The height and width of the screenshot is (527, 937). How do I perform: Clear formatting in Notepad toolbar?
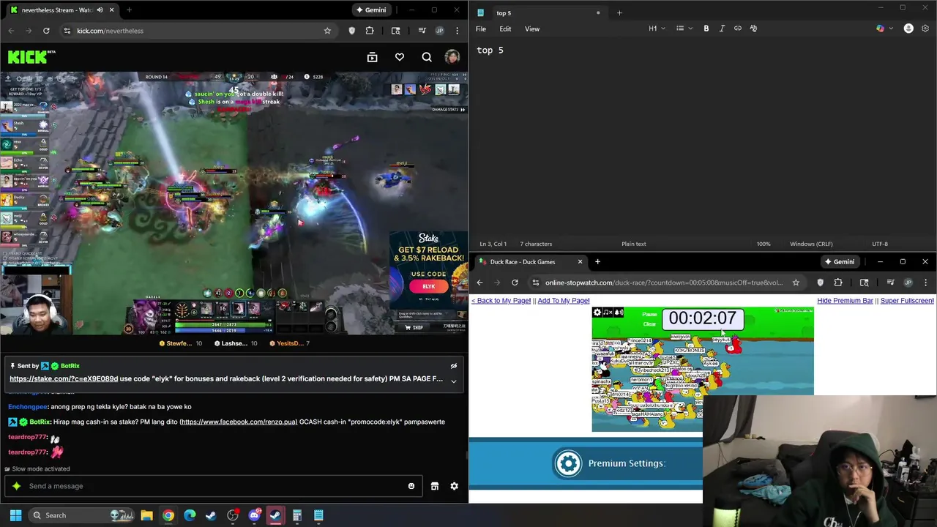click(753, 29)
